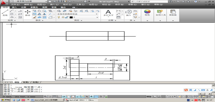Switch to the 布局1 layout tab
Image resolution: width=215 pixels, height=102 pixels.
click(26, 82)
